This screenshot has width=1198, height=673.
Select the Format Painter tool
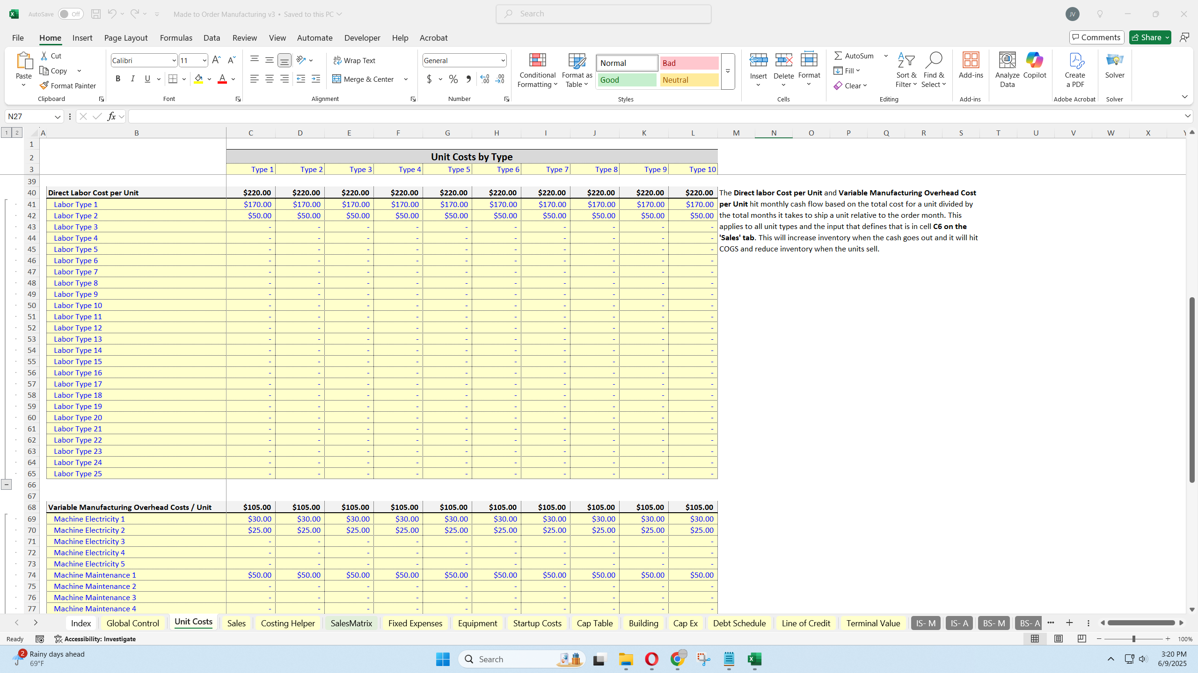coord(68,86)
